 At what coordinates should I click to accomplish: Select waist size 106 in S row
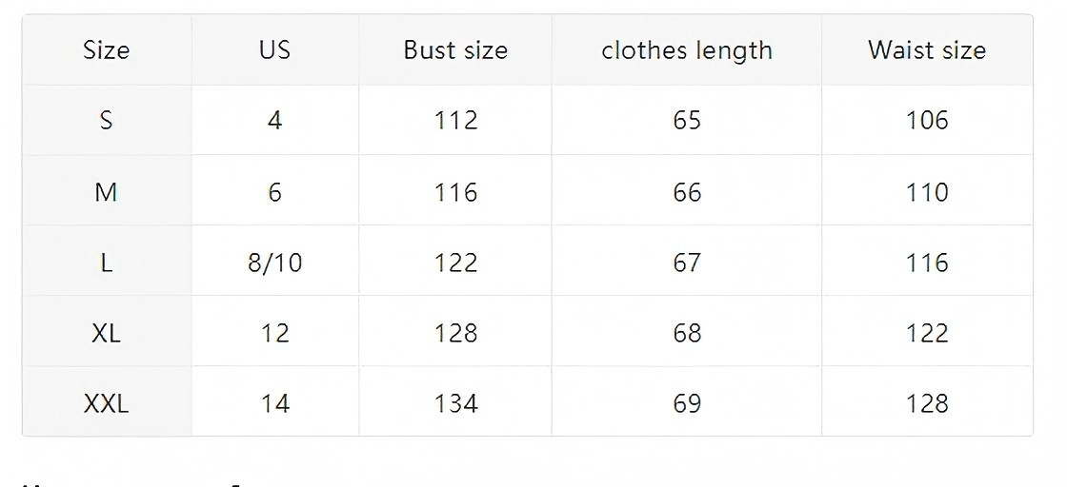point(927,121)
